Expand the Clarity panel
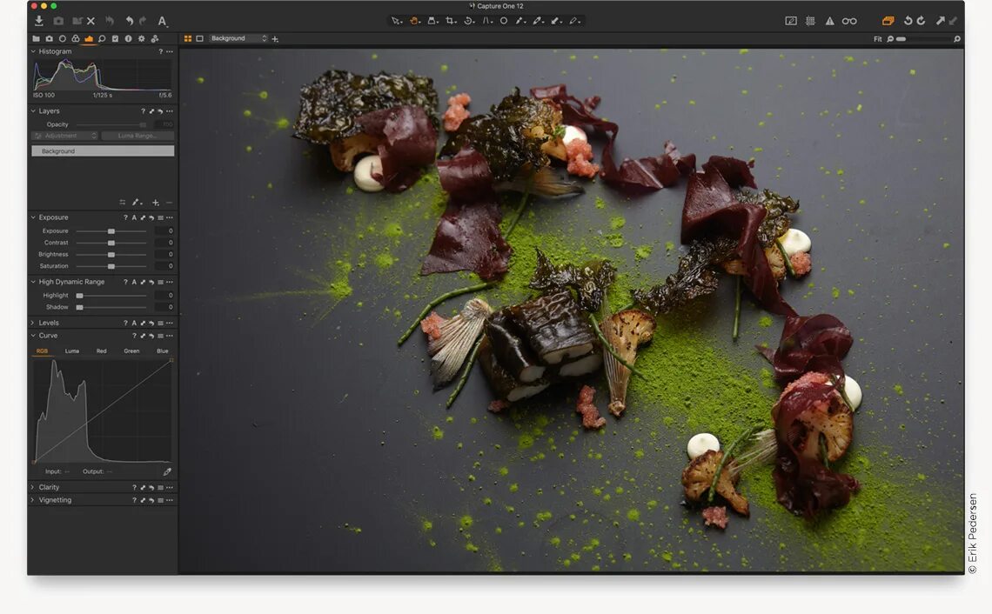Viewport: 992px width, 614px height. [34, 488]
